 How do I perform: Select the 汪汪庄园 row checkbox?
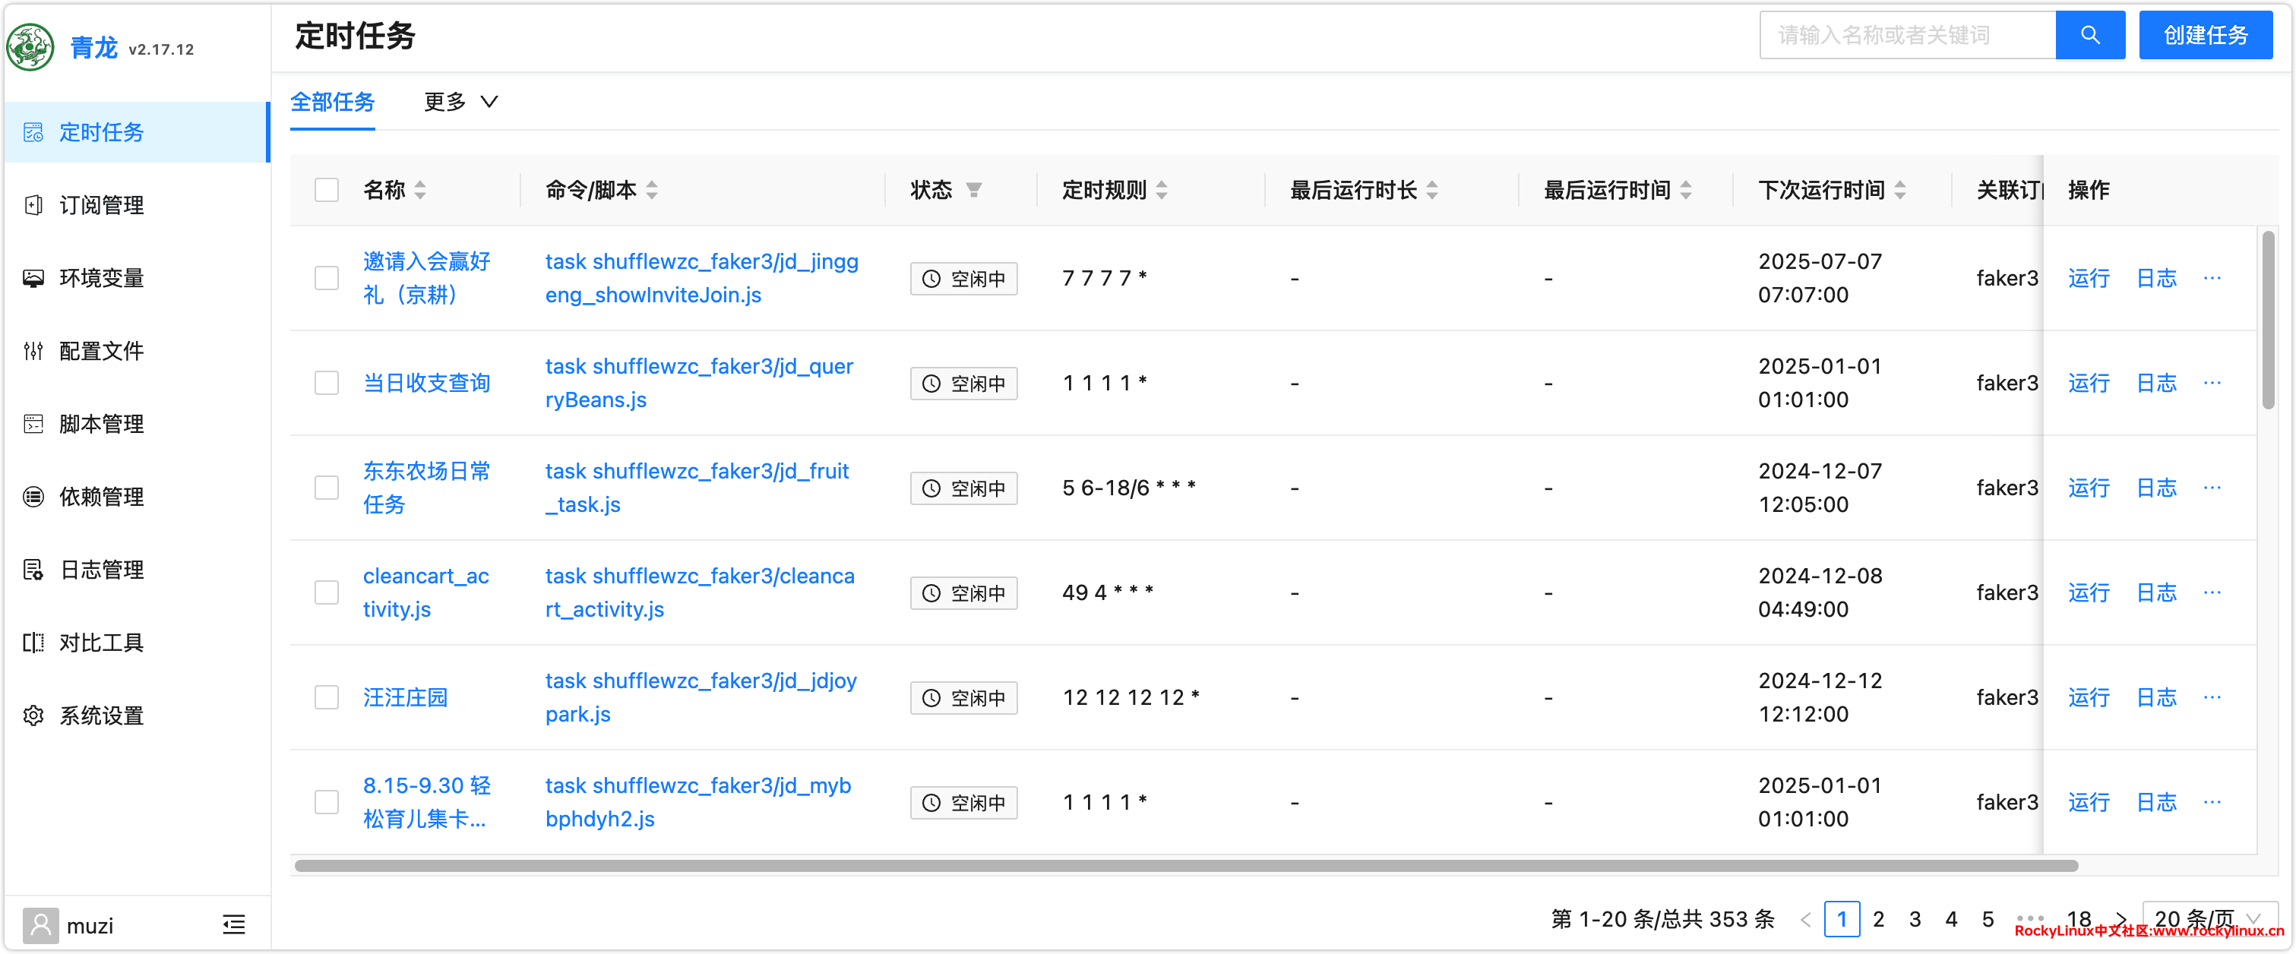(x=326, y=697)
